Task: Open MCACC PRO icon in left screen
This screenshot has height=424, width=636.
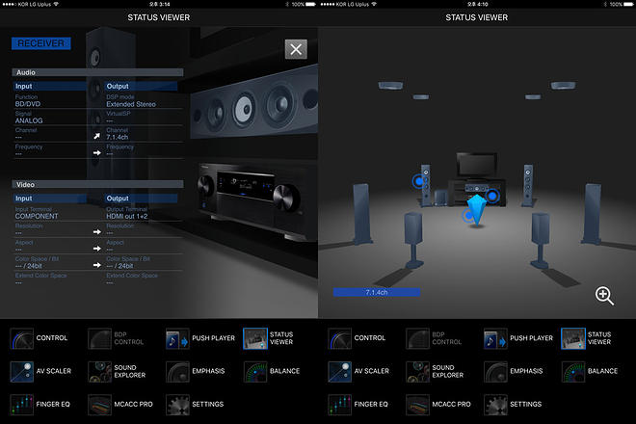Action: tap(100, 405)
